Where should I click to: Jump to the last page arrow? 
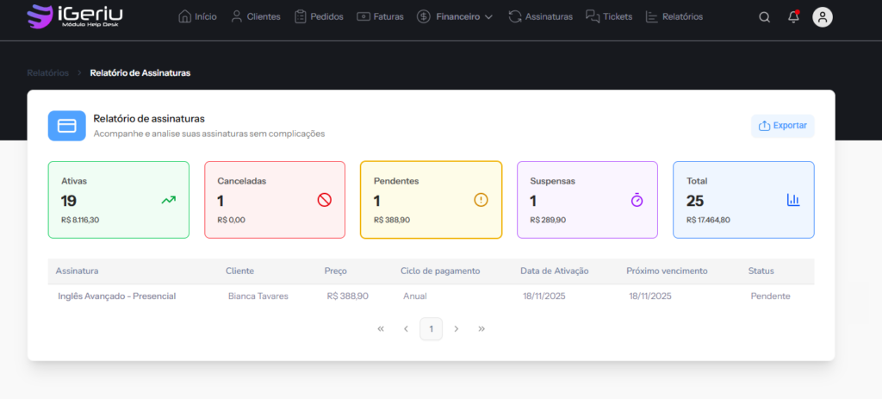point(481,328)
